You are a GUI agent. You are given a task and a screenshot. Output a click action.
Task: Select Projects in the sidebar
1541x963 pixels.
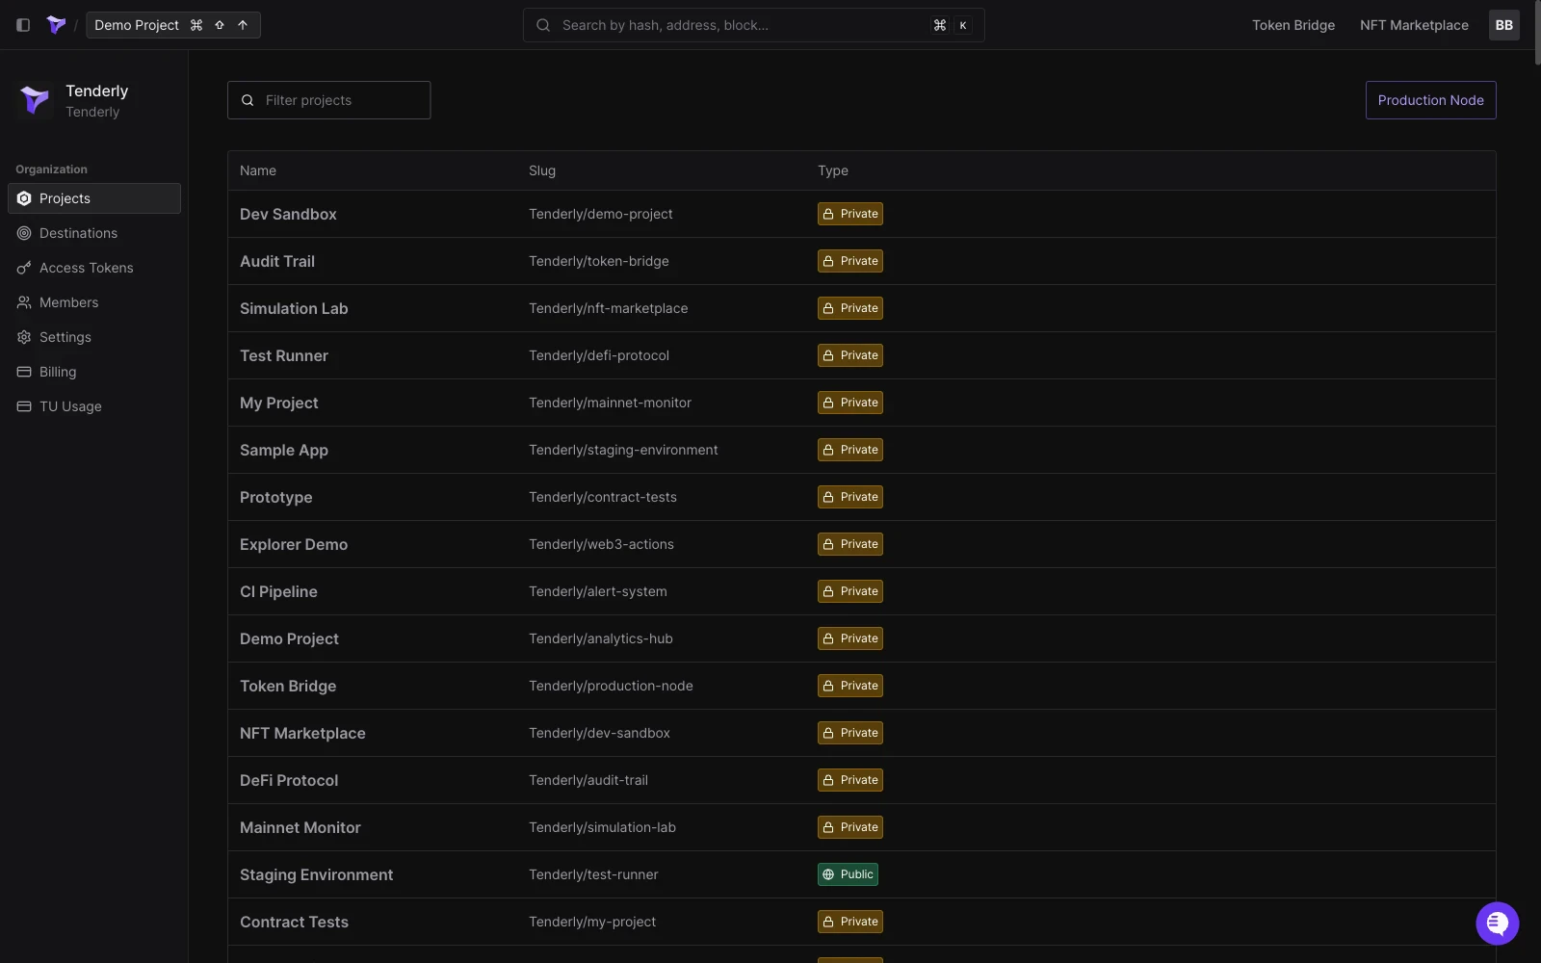(x=94, y=198)
